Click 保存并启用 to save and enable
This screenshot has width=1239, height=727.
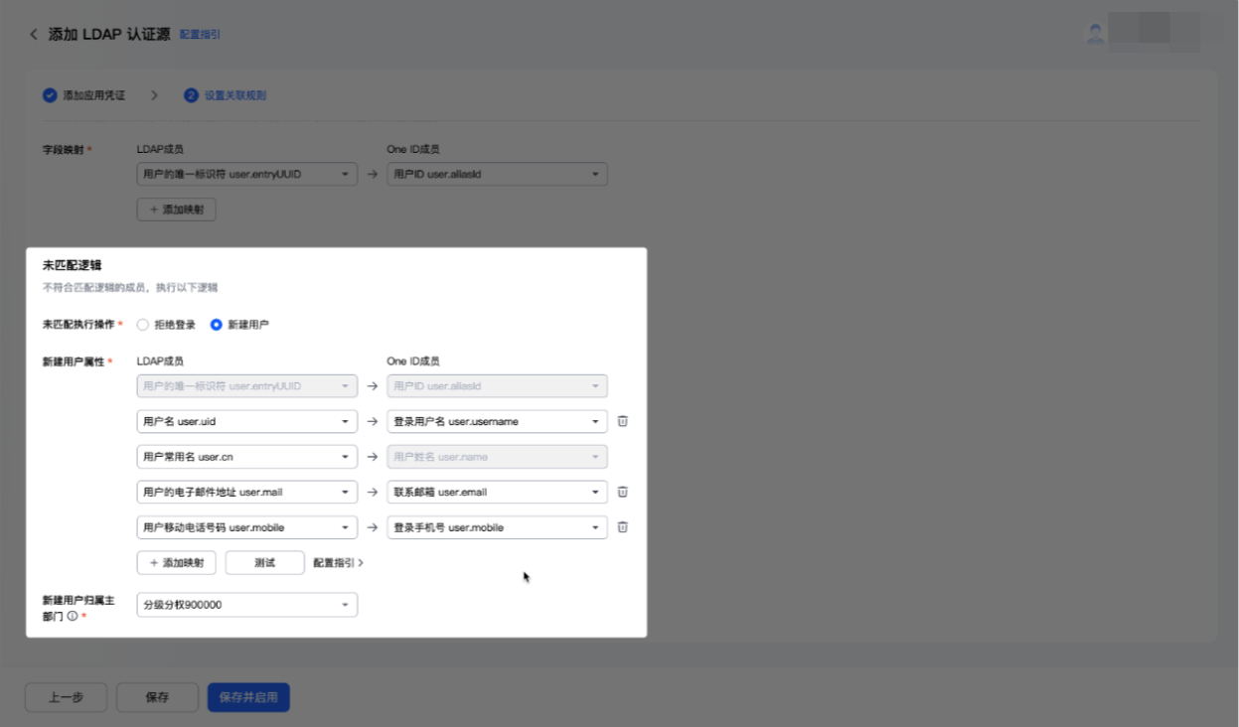coord(248,697)
